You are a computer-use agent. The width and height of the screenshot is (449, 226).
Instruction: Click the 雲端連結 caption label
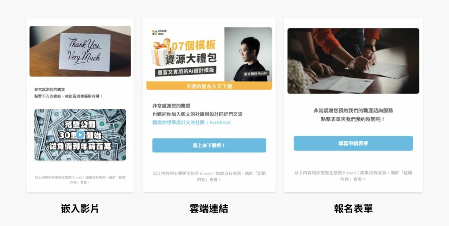click(209, 209)
